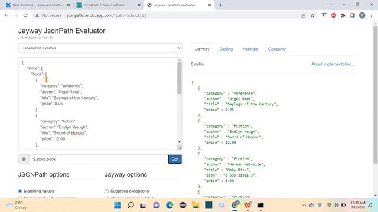Switch to JSONPath Online Evaluator browser tab

(108, 5)
